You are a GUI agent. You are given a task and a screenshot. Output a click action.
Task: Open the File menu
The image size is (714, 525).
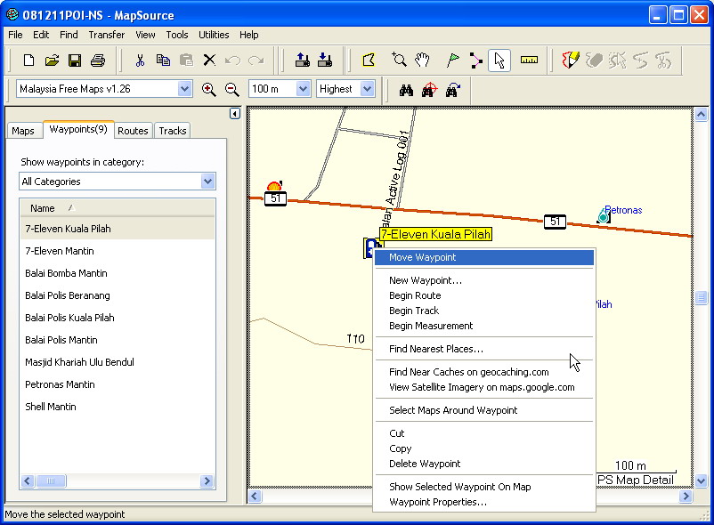coord(15,35)
